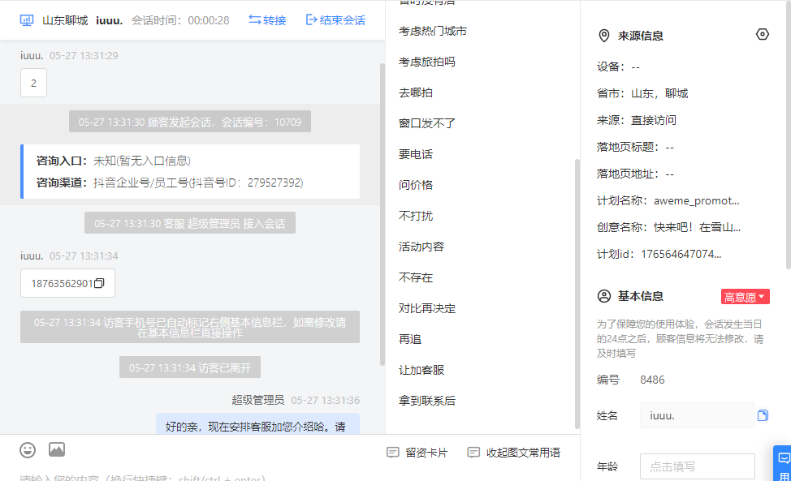
Task: Change the 高意愿 intent level dropdown
Action: [x=745, y=297]
